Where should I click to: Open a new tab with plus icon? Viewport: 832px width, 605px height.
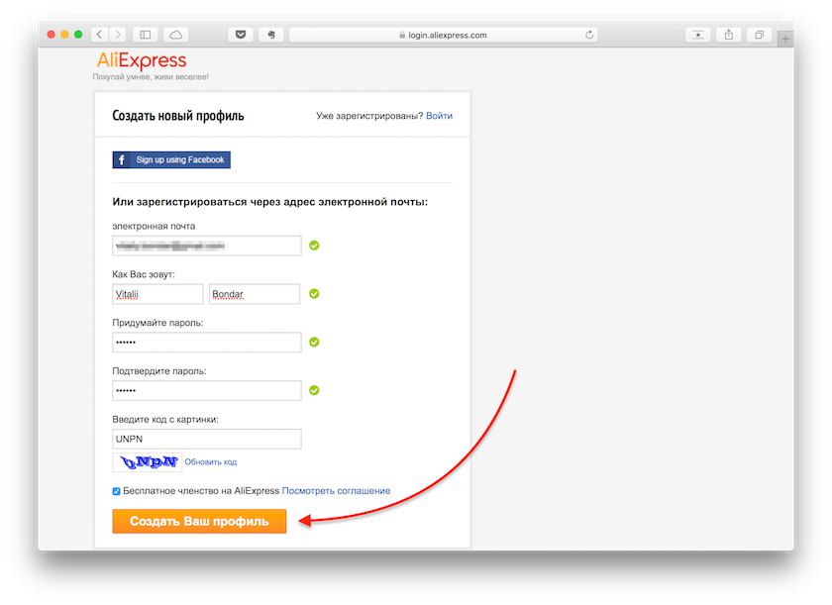pyautogui.click(x=785, y=39)
